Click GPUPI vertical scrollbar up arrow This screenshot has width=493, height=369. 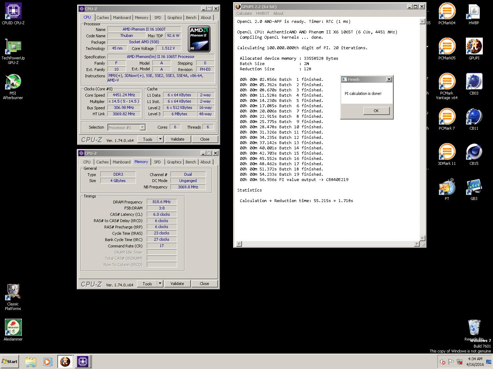(423, 22)
